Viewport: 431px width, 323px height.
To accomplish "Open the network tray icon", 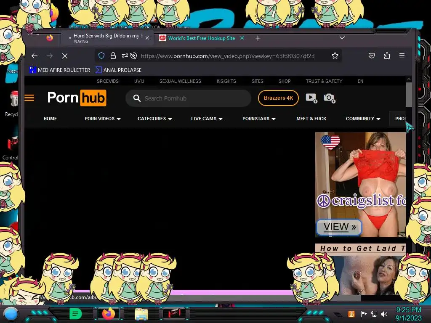I will (374, 314).
